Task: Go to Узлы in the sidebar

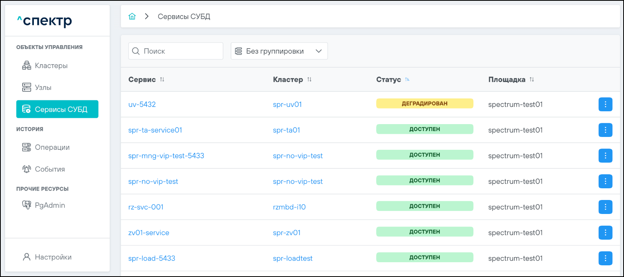Action: [x=43, y=88]
